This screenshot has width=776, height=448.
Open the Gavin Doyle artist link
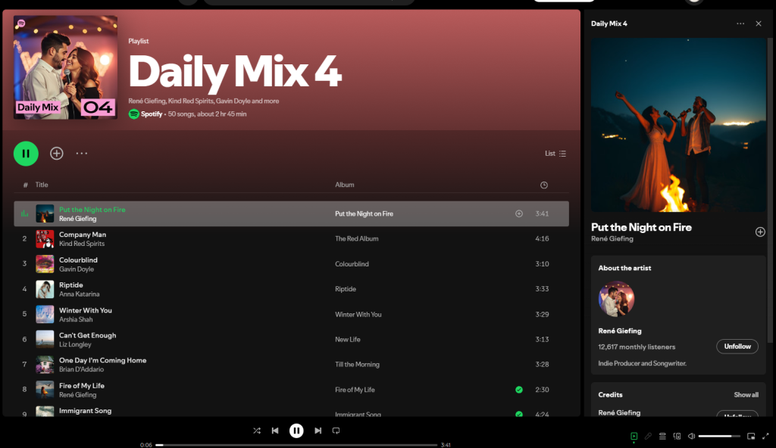pos(77,269)
